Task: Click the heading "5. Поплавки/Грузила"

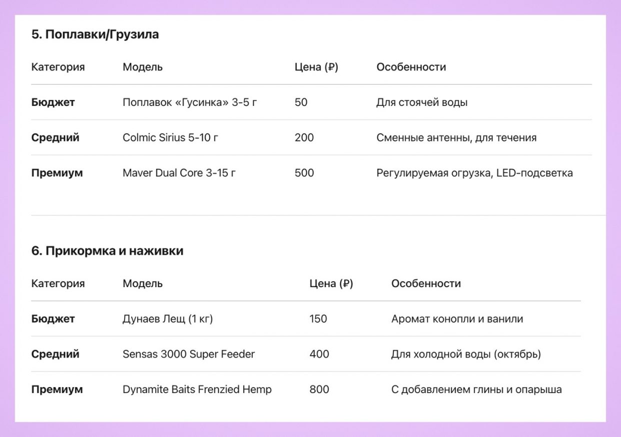Action: [x=95, y=35]
